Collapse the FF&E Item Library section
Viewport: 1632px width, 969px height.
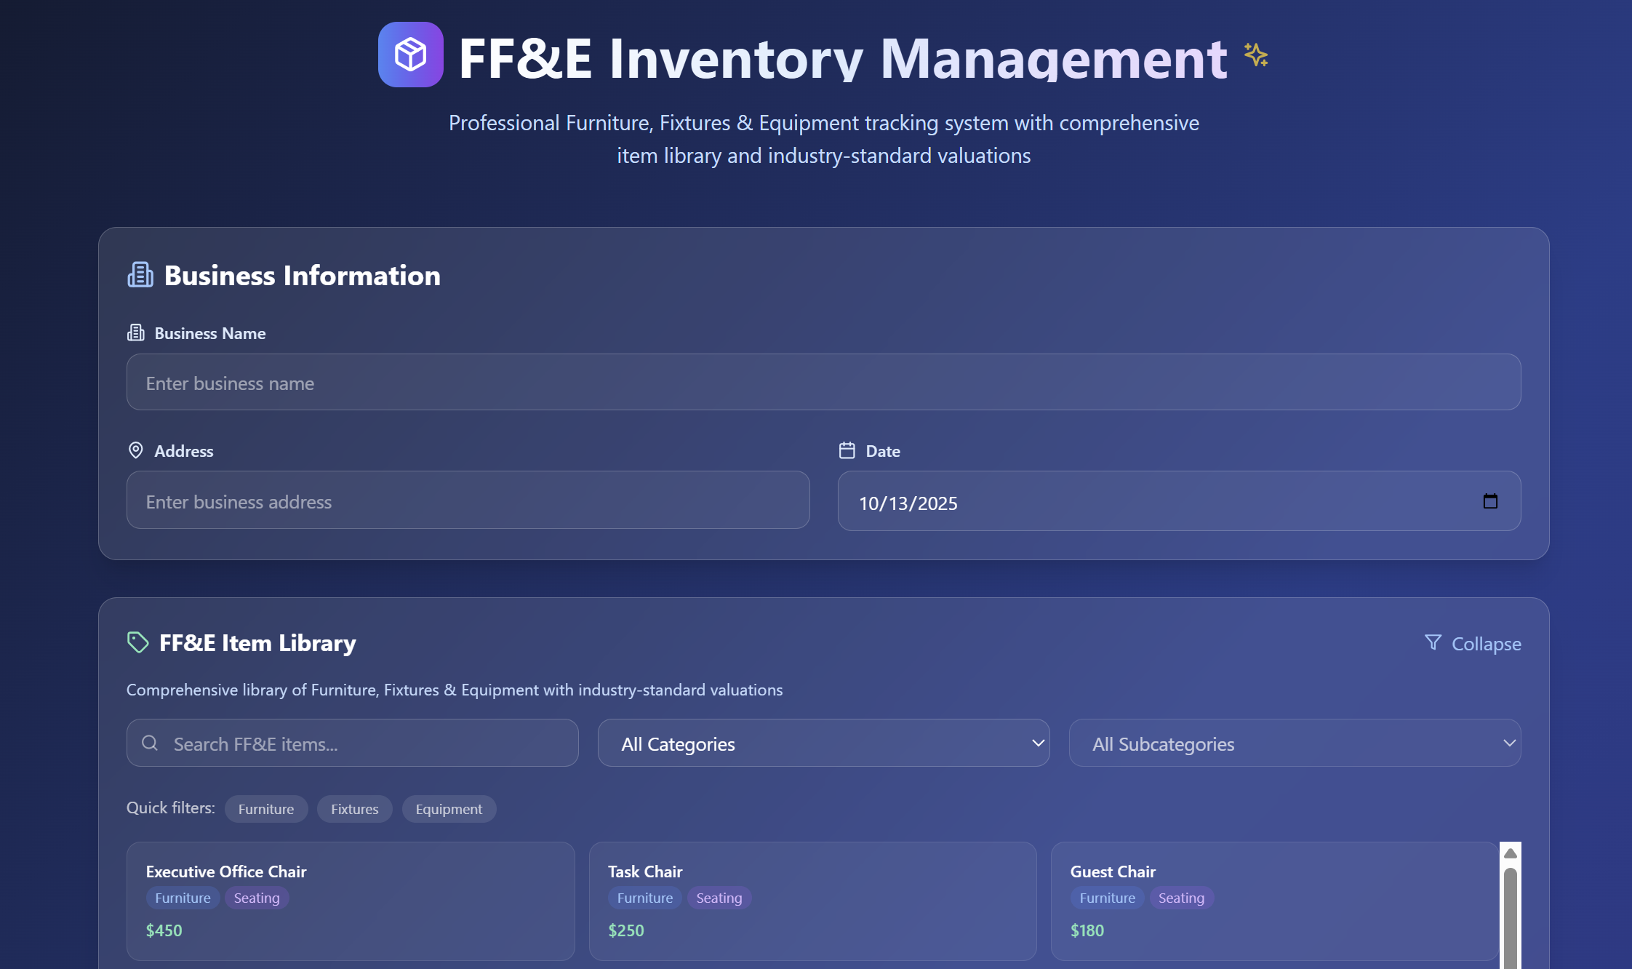1485,643
